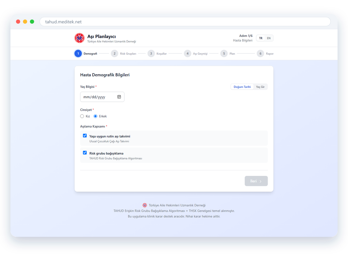The image size is (348, 257).
Task: Switch to the Yaş Gir tab
Action: 260,87
